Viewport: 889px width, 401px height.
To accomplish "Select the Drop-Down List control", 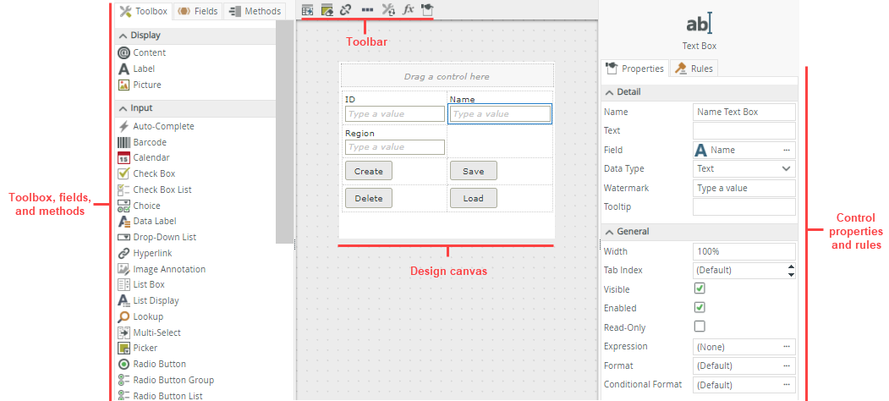I will (157, 237).
